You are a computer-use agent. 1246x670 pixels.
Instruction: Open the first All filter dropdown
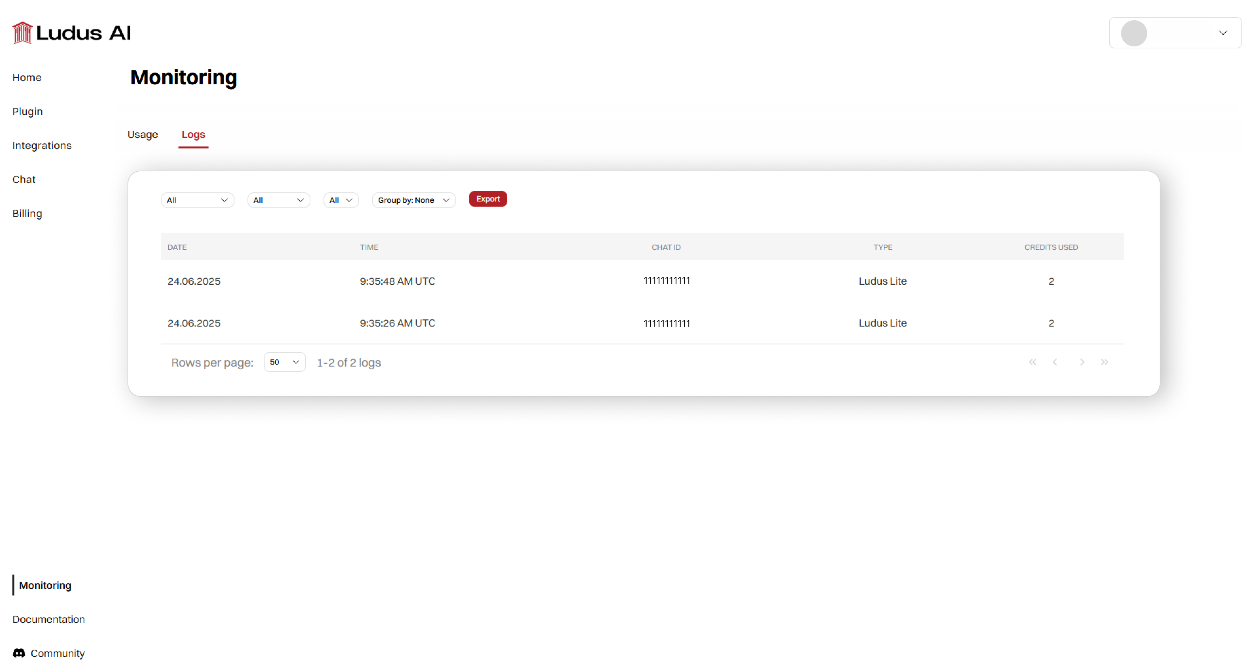[x=197, y=200]
